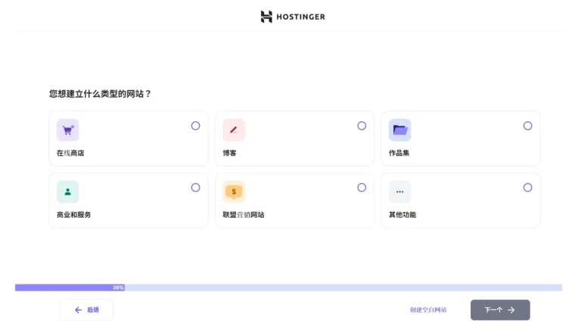
Task: Select the 作品集 radio button
Action: 527,126
